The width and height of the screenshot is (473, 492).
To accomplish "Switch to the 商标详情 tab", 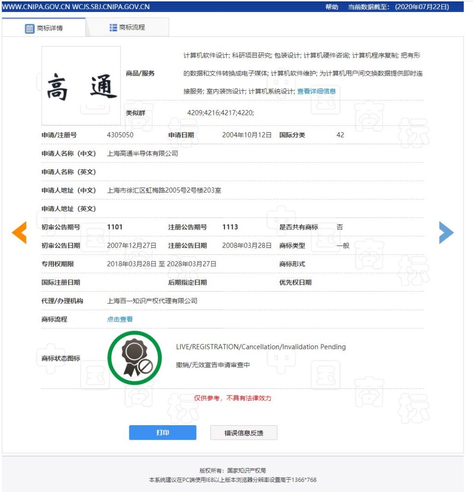I will coord(44,27).
